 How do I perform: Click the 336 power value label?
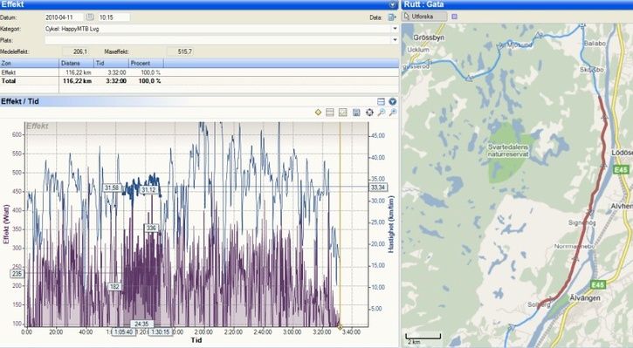[x=151, y=229]
